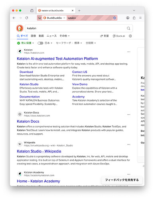Viewport: 154px width, 199px height.
Task: Click the https://katalon.com URL text
Action: [x=34, y=53]
